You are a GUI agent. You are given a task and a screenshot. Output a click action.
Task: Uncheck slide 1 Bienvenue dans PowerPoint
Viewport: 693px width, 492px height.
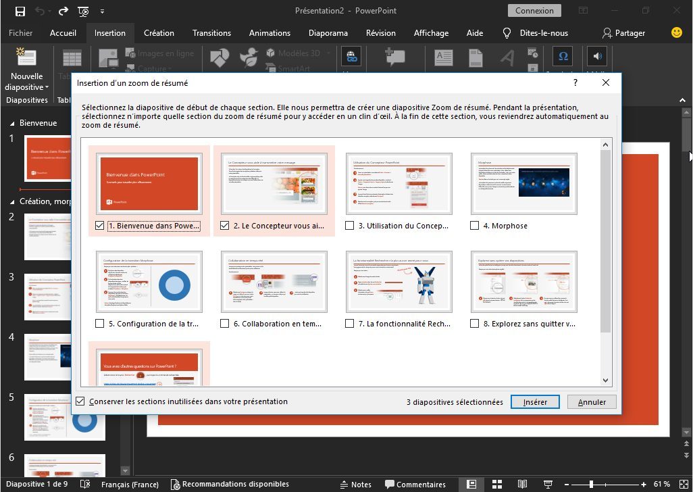pyautogui.click(x=100, y=226)
